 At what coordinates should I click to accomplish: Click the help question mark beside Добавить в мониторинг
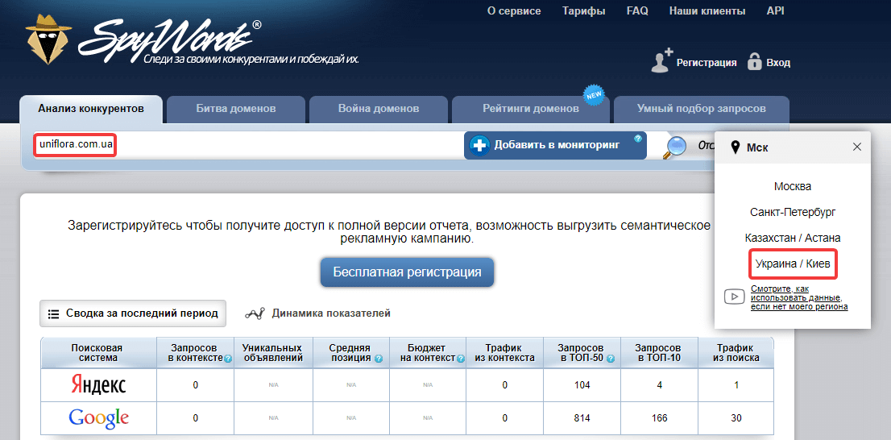(637, 138)
